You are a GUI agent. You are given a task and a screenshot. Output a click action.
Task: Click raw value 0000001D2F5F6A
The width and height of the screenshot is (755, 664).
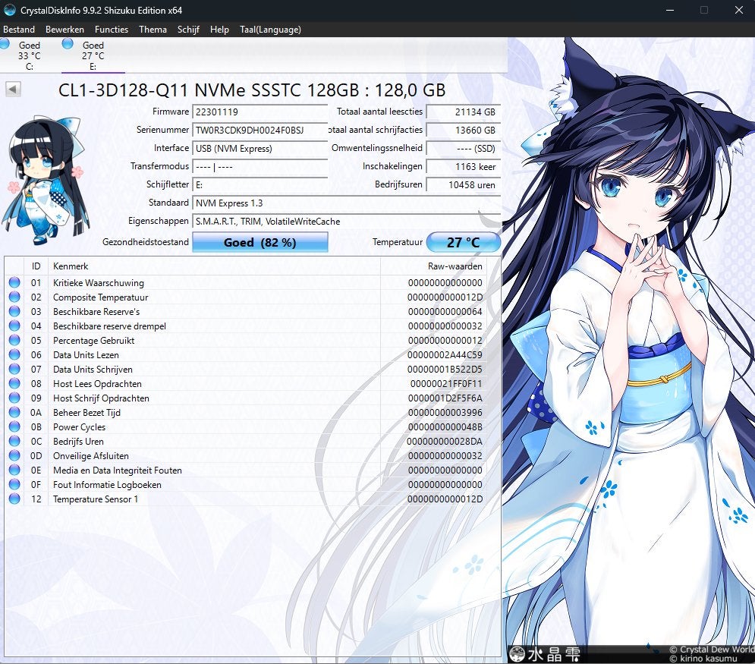coord(445,398)
